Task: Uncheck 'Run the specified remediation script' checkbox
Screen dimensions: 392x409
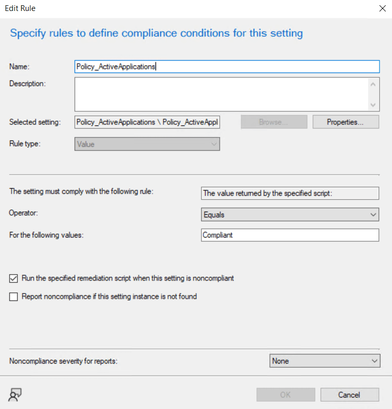Action: (14, 278)
